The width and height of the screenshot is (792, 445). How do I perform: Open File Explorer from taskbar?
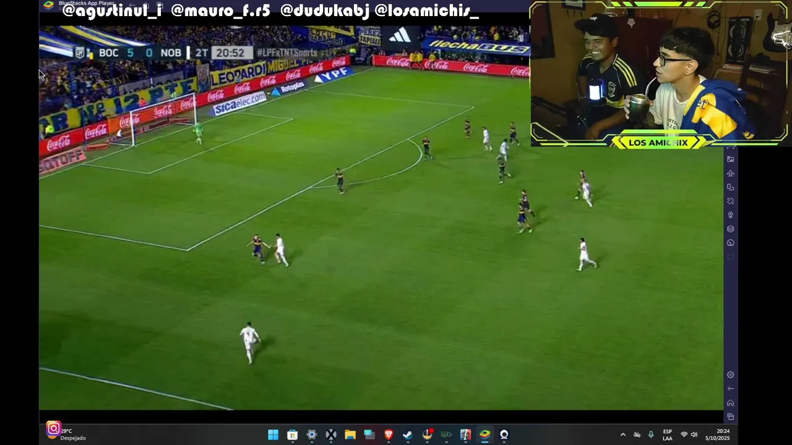click(x=350, y=434)
